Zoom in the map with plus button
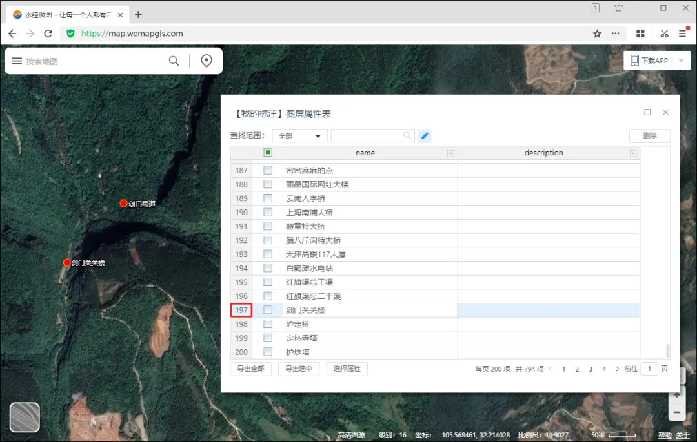697x442 pixels. [x=676, y=394]
